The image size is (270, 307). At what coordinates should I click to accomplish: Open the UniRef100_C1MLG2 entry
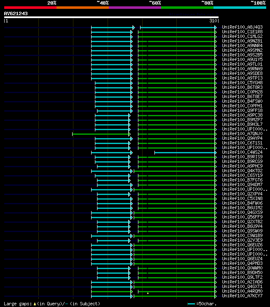[x=242, y=36]
